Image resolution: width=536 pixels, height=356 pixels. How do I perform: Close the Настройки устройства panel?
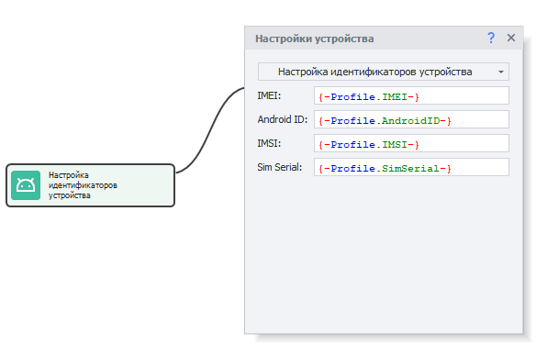[x=511, y=38]
